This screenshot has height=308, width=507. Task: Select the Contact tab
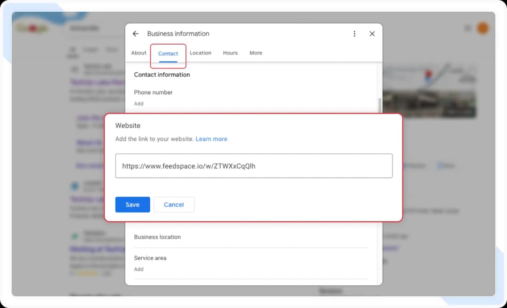pyautogui.click(x=168, y=54)
